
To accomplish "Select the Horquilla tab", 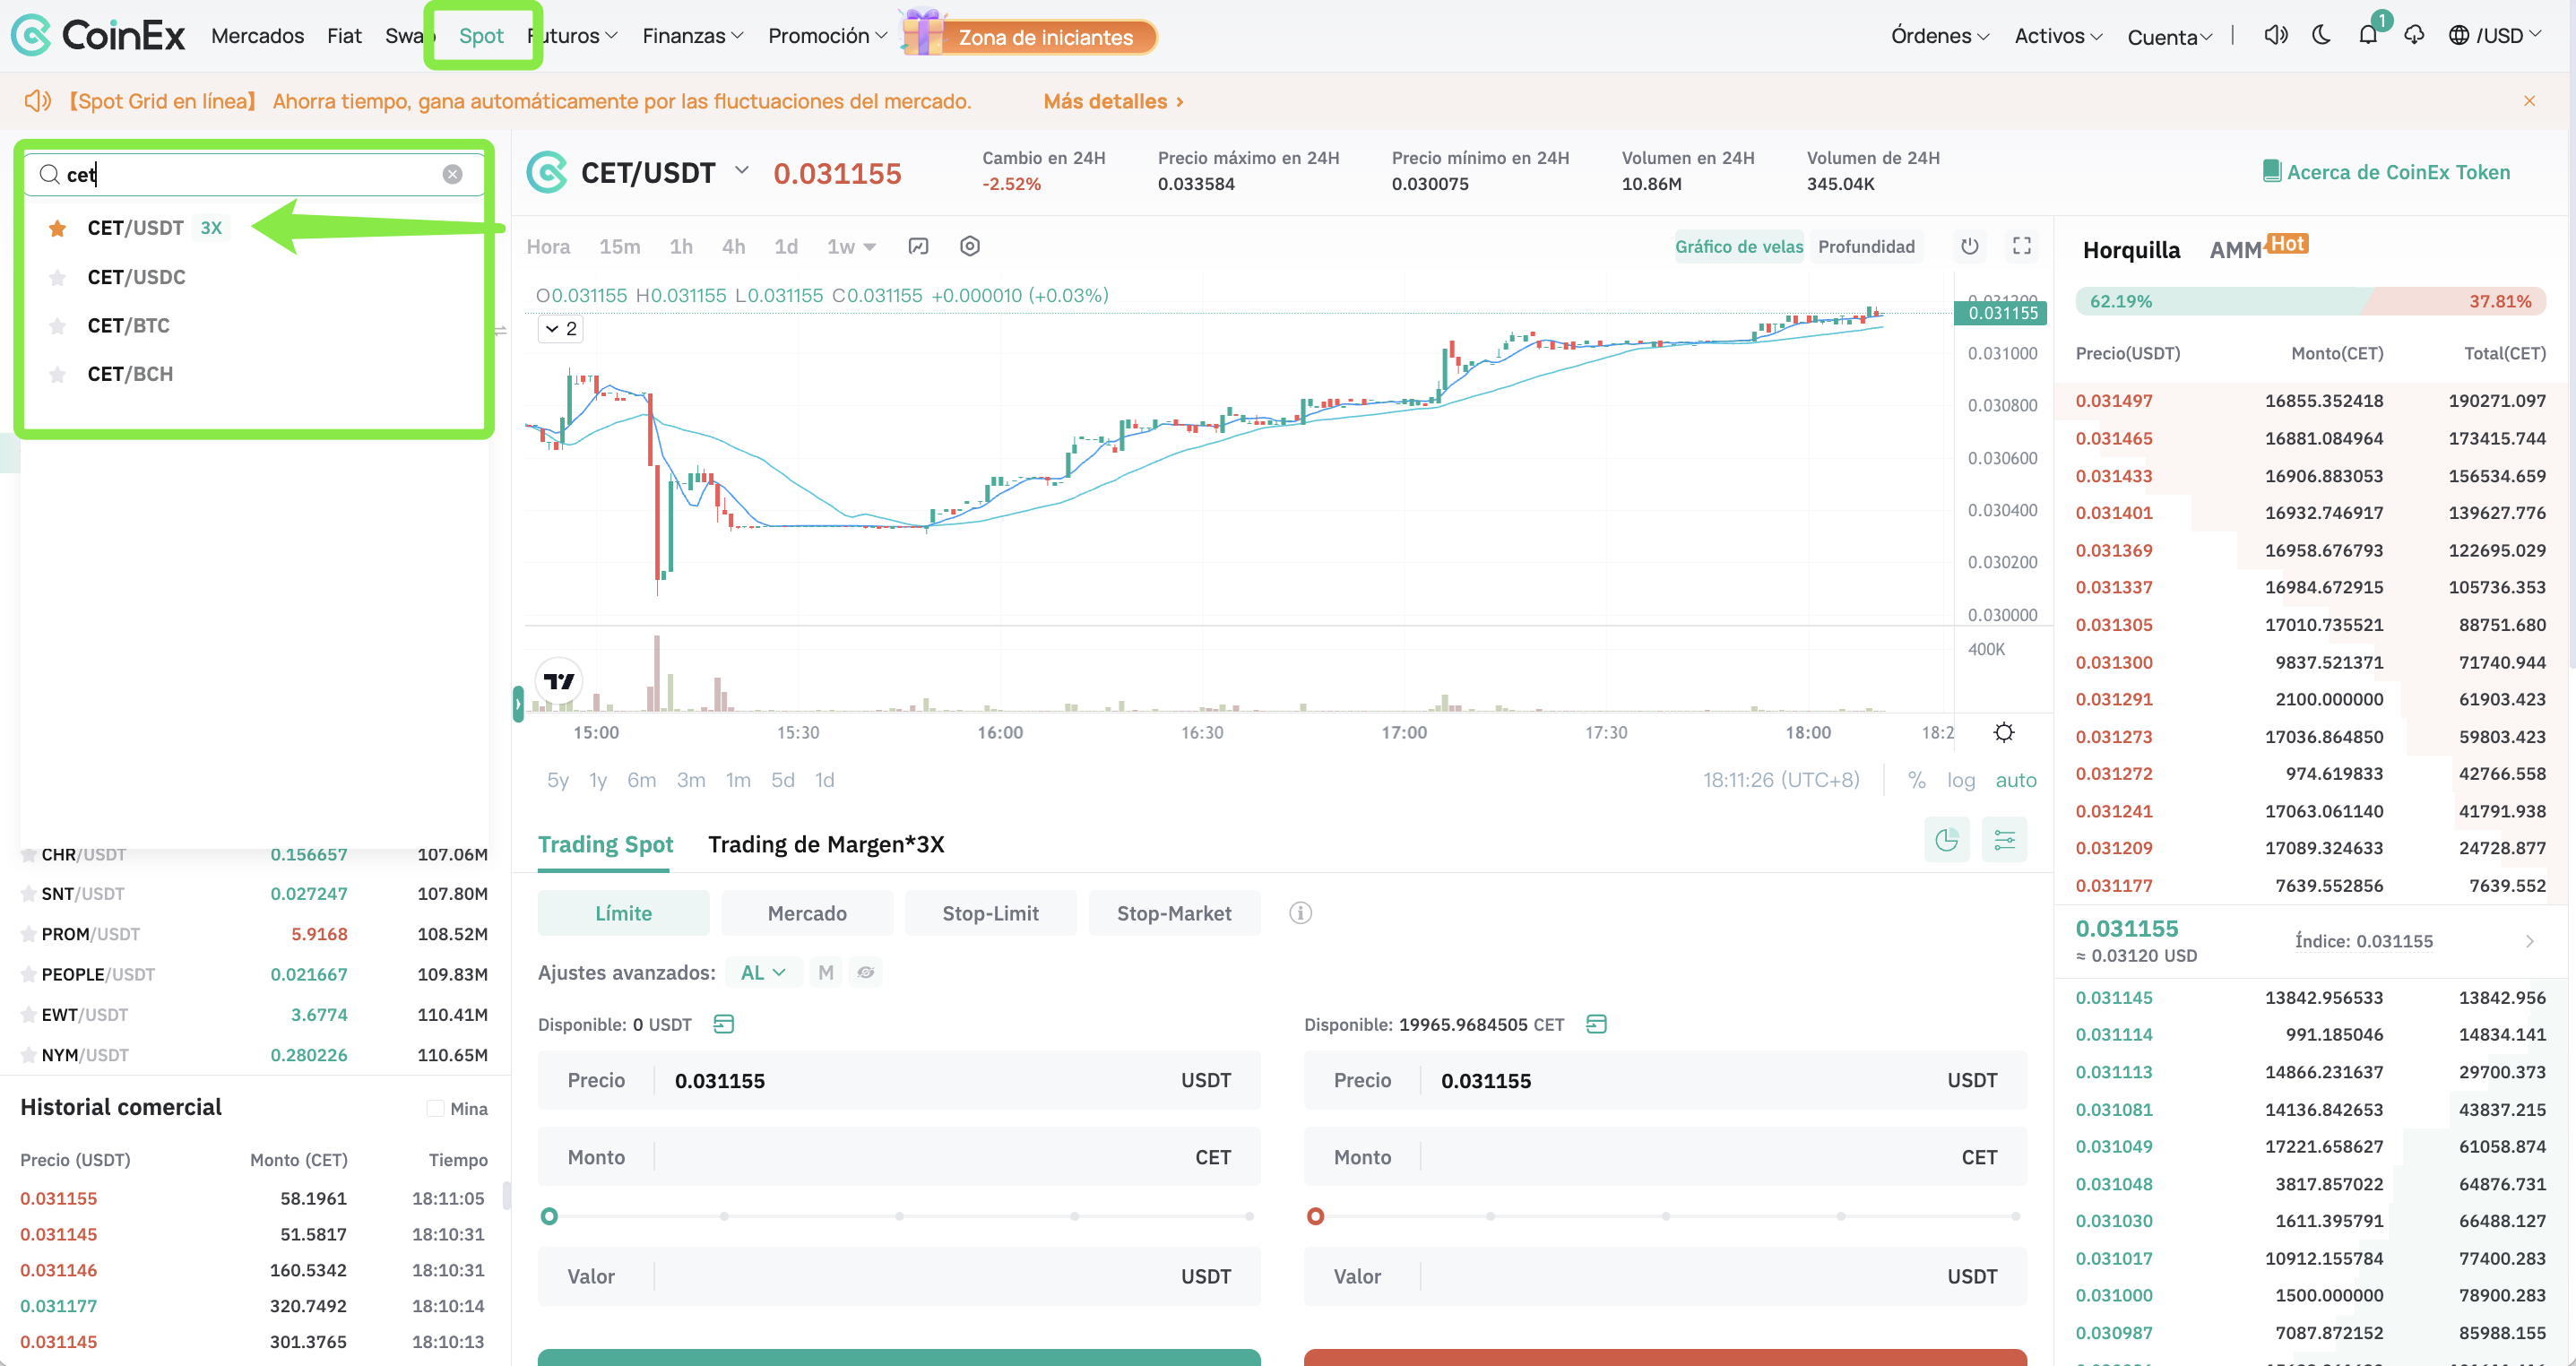I will pos(2131,250).
